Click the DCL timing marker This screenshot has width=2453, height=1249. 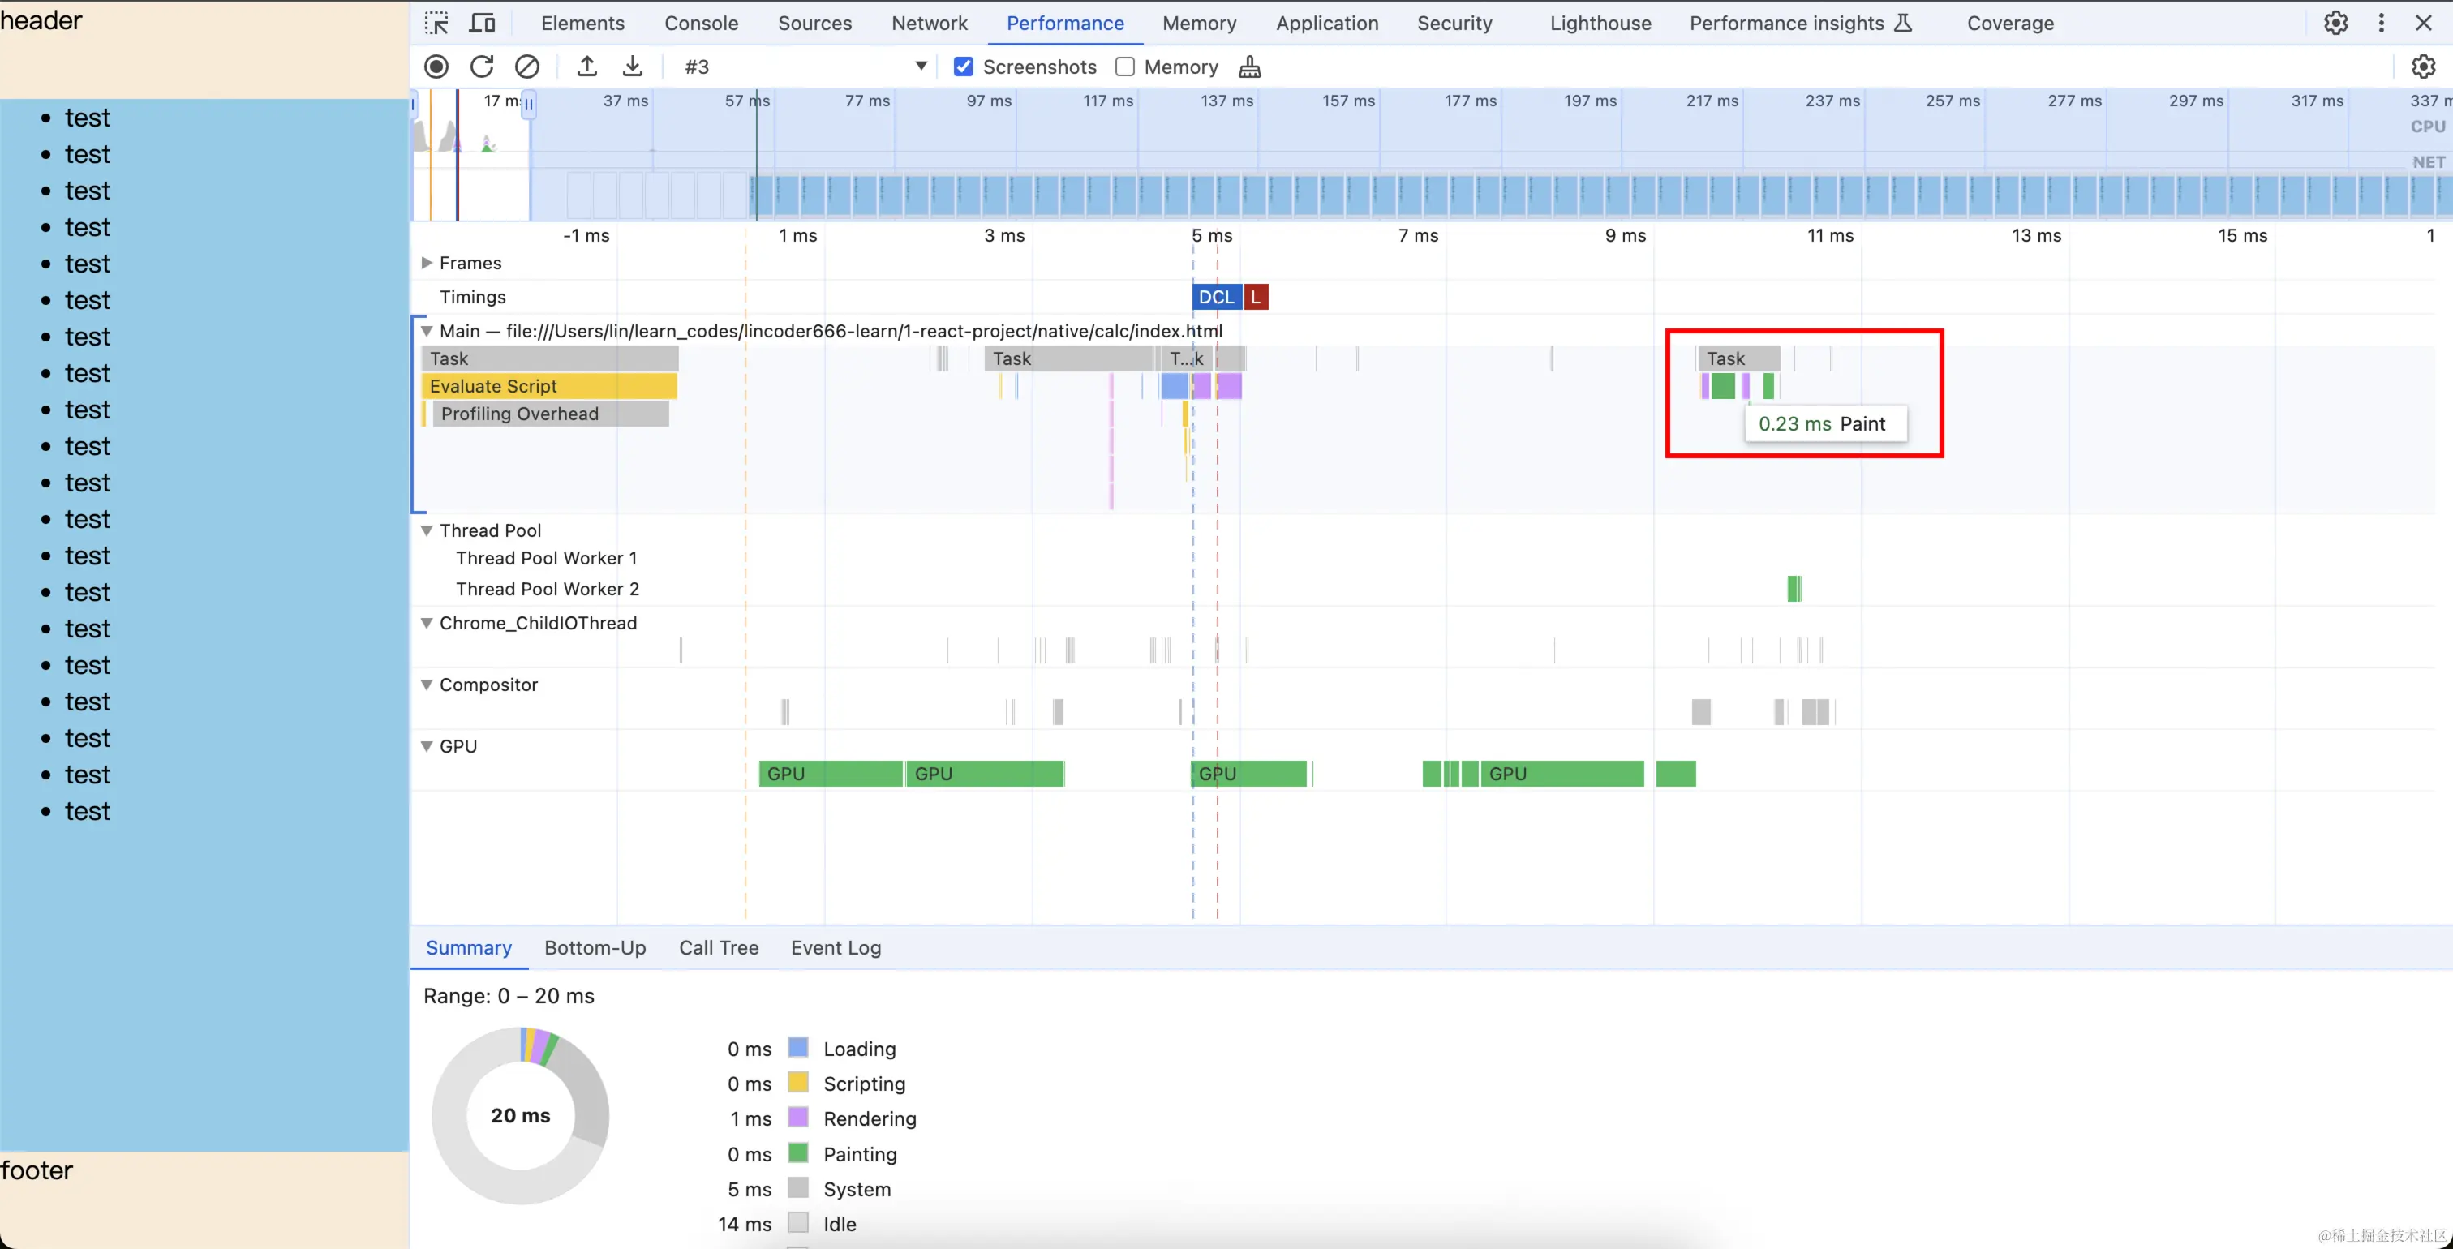click(x=1215, y=297)
